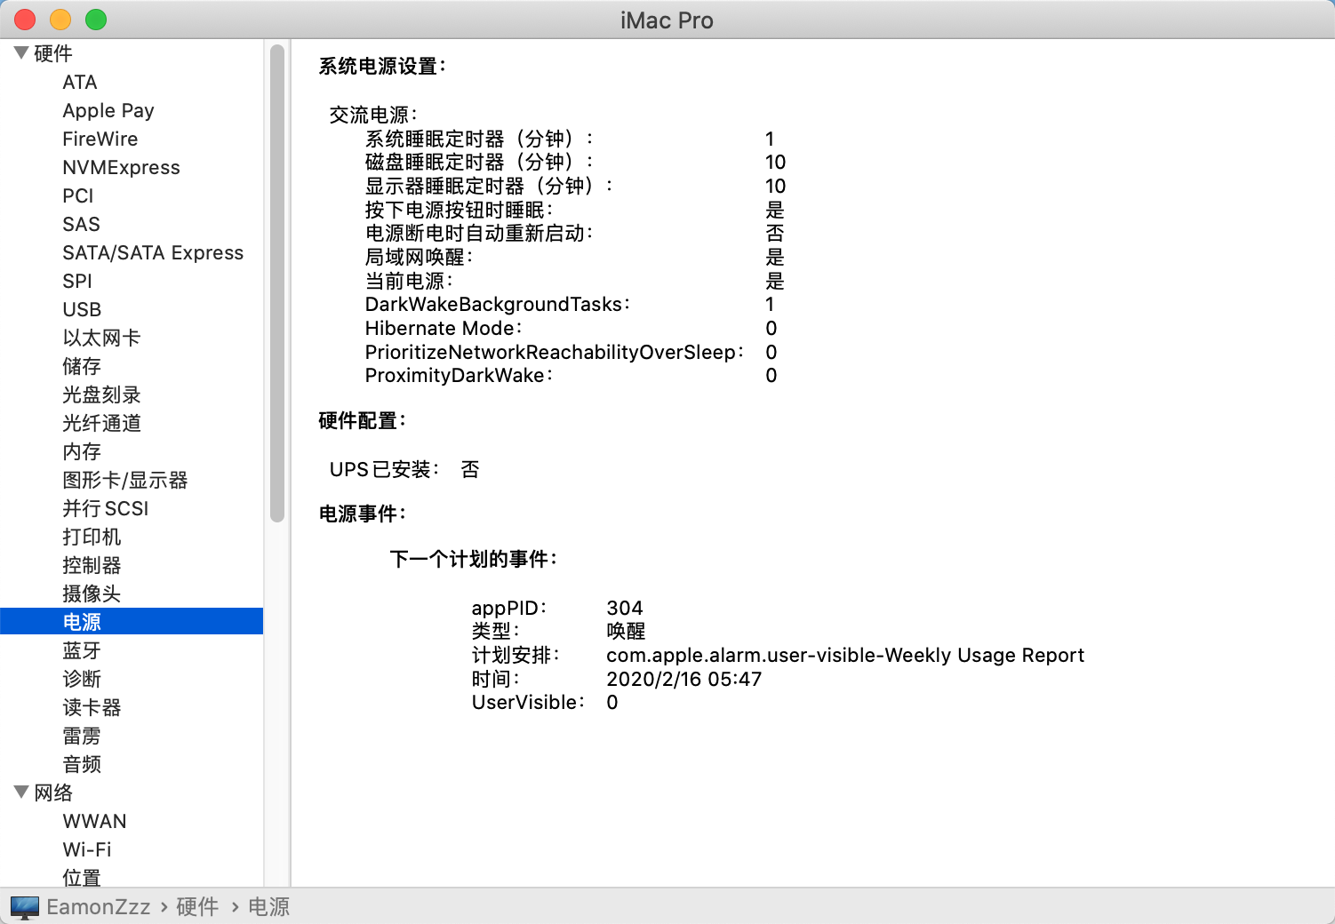Viewport: 1335px width, 924px height.
Task: Open the FireWire hardware entry
Action: (x=100, y=139)
